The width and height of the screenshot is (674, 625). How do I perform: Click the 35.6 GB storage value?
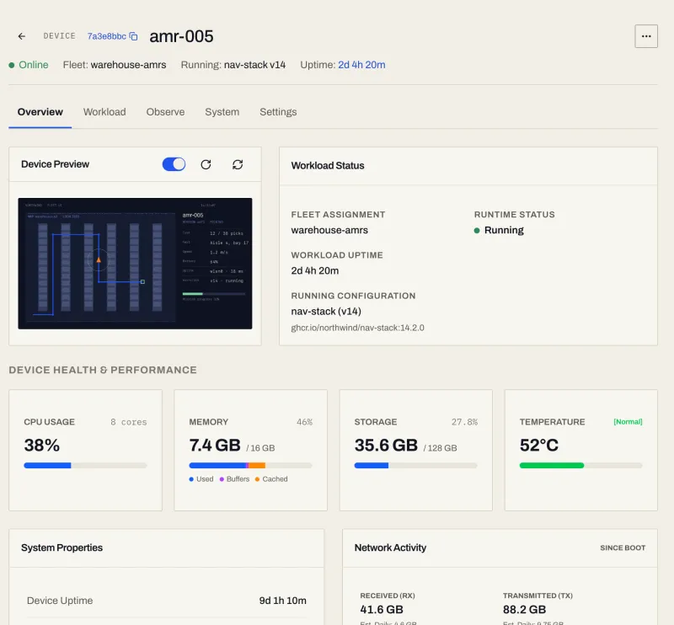386,446
